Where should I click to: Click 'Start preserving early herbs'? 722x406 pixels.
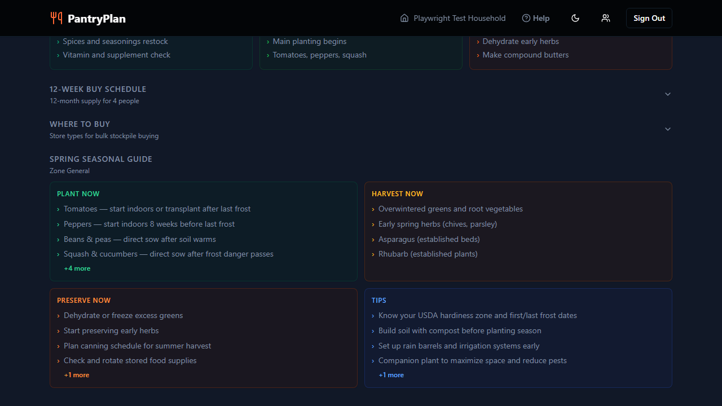pyautogui.click(x=111, y=330)
